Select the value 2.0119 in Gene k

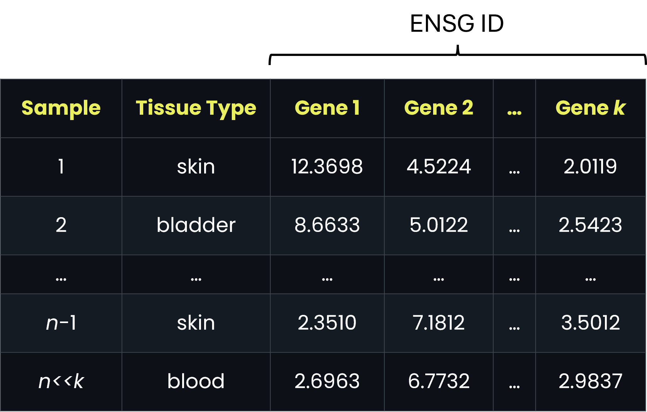coord(590,167)
